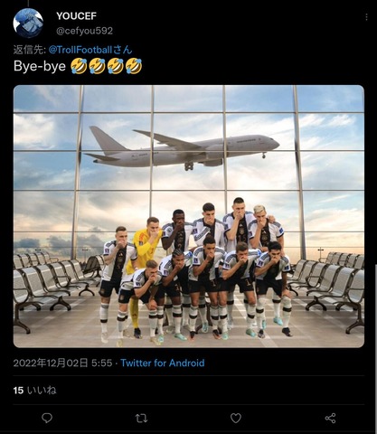View the 15 いいね likes list
This screenshot has height=434, width=377.
(34, 391)
